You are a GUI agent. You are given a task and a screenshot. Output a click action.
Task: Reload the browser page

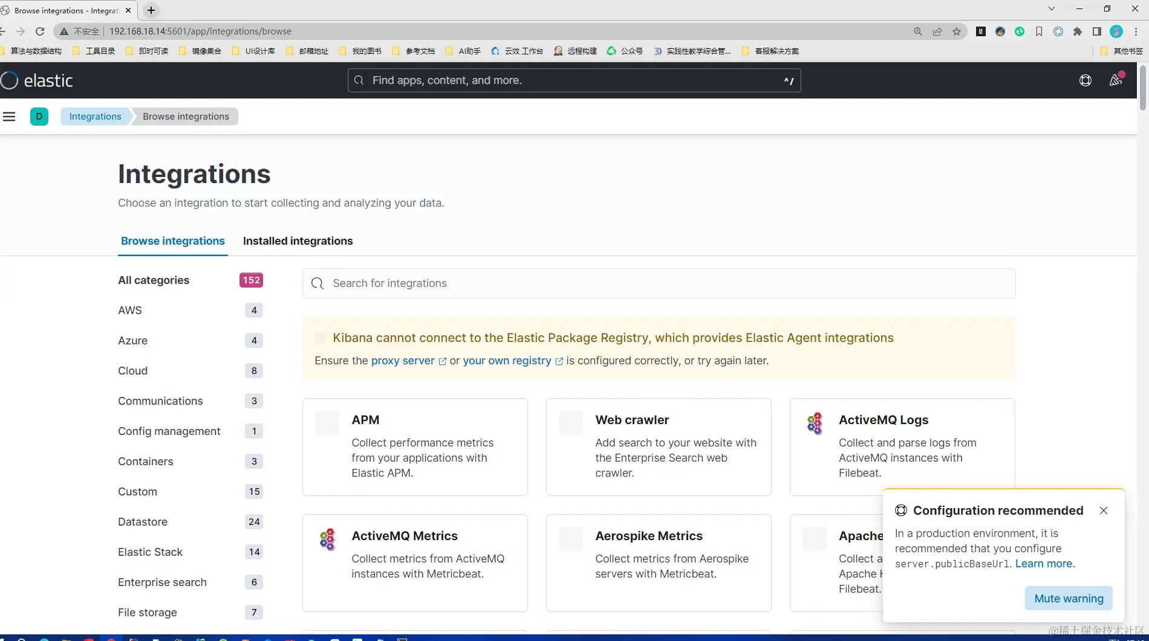pyautogui.click(x=40, y=31)
